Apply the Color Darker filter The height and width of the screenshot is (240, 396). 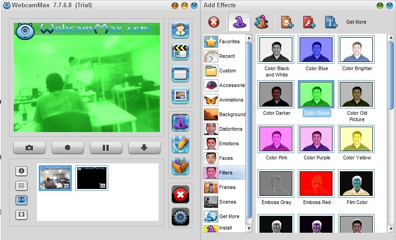pos(276,94)
